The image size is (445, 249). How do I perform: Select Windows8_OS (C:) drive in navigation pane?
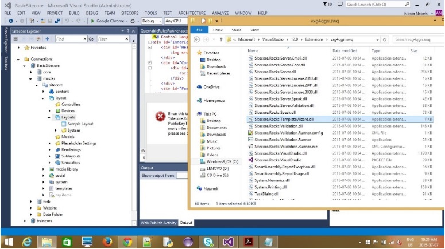point(222,161)
